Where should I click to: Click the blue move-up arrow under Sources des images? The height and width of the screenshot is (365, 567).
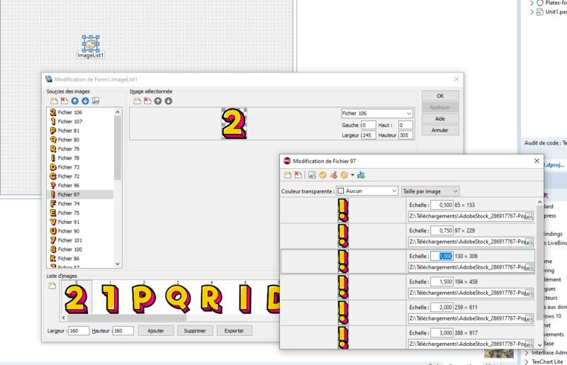click(x=75, y=101)
